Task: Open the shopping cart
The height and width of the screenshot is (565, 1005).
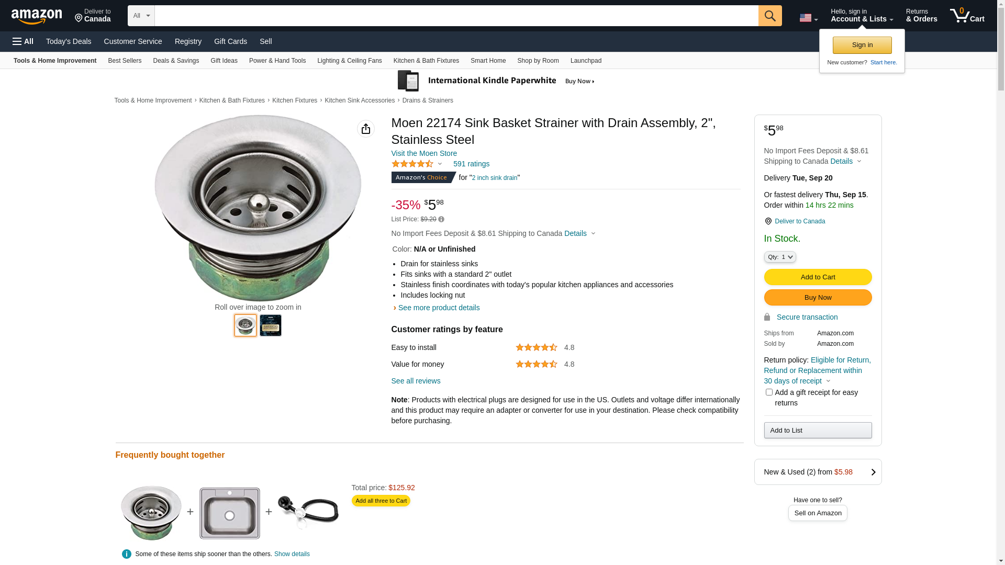Action: click(x=967, y=16)
